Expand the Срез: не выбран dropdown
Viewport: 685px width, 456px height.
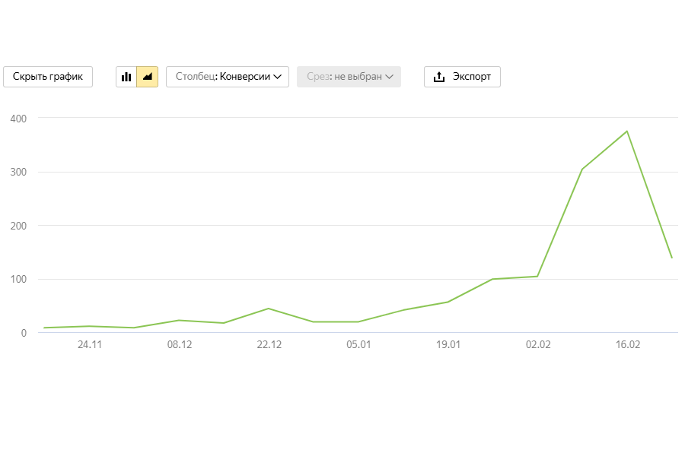tap(349, 77)
